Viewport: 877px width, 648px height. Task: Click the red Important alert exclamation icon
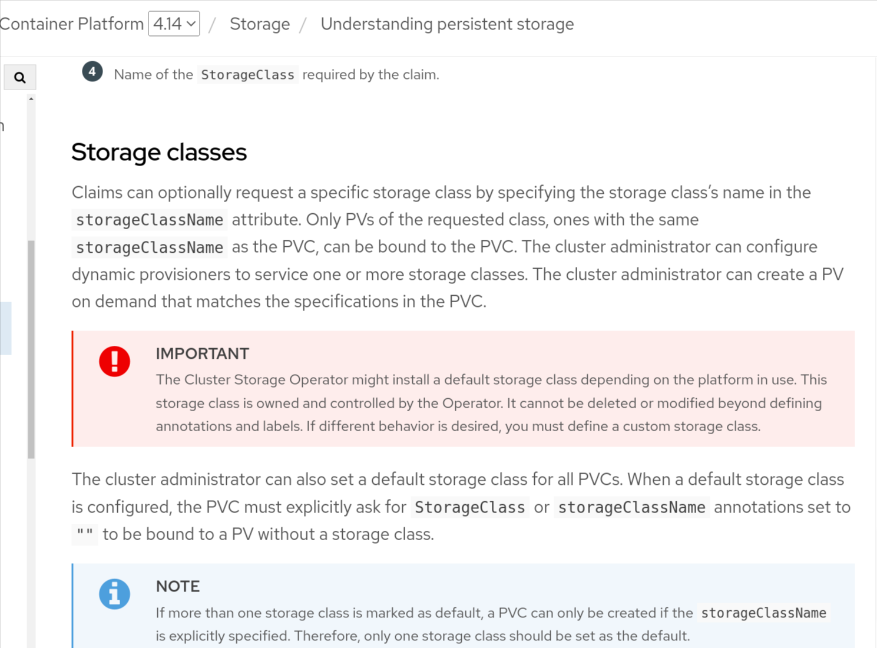114,361
